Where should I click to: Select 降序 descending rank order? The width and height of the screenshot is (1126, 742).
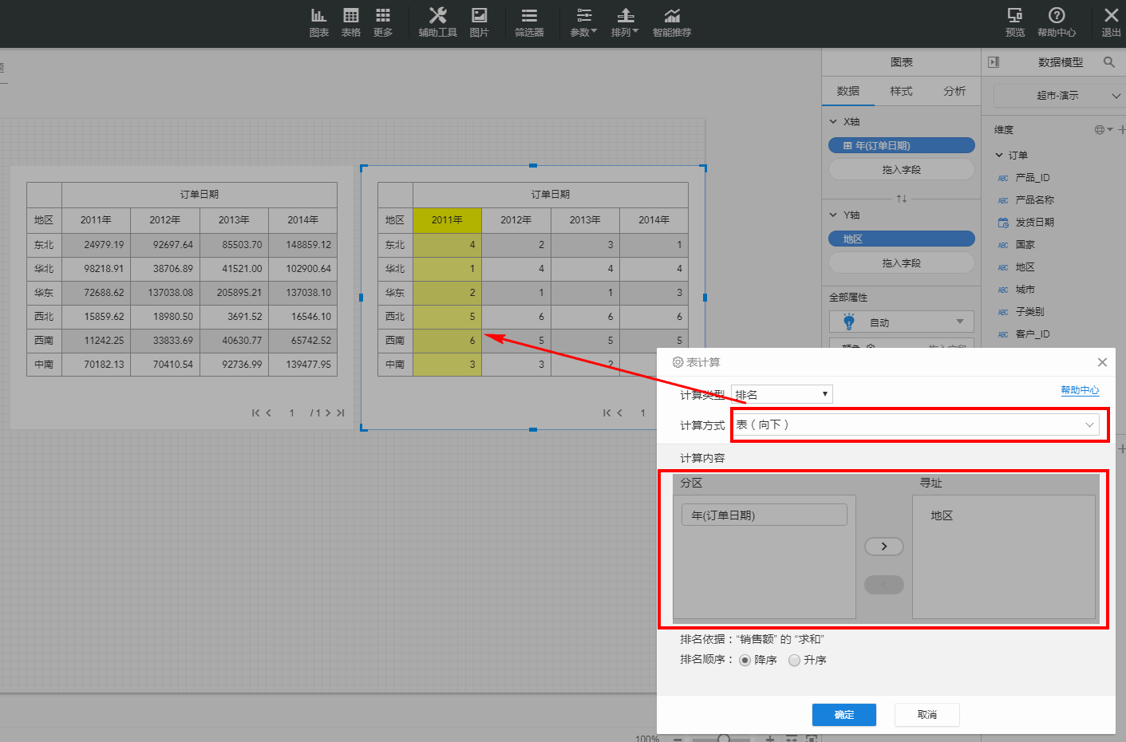pos(745,660)
